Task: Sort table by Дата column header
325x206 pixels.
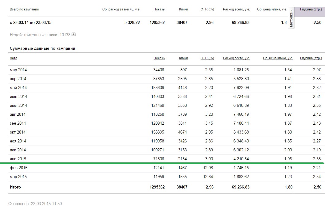Action: [14, 58]
